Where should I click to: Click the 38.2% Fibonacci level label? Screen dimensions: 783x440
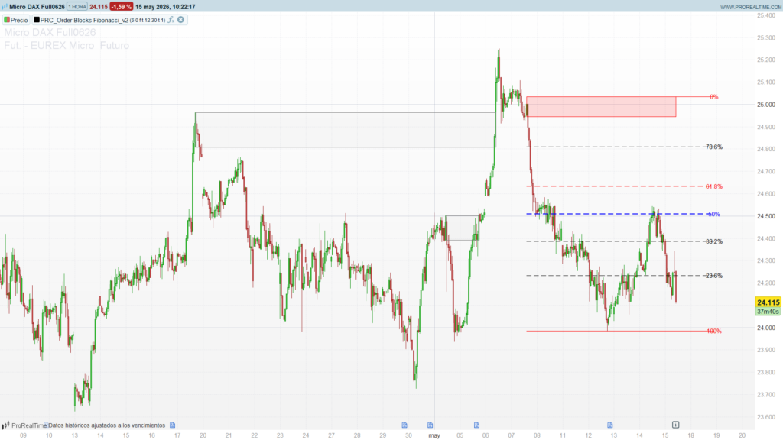pyautogui.click(x=713, y=241)
